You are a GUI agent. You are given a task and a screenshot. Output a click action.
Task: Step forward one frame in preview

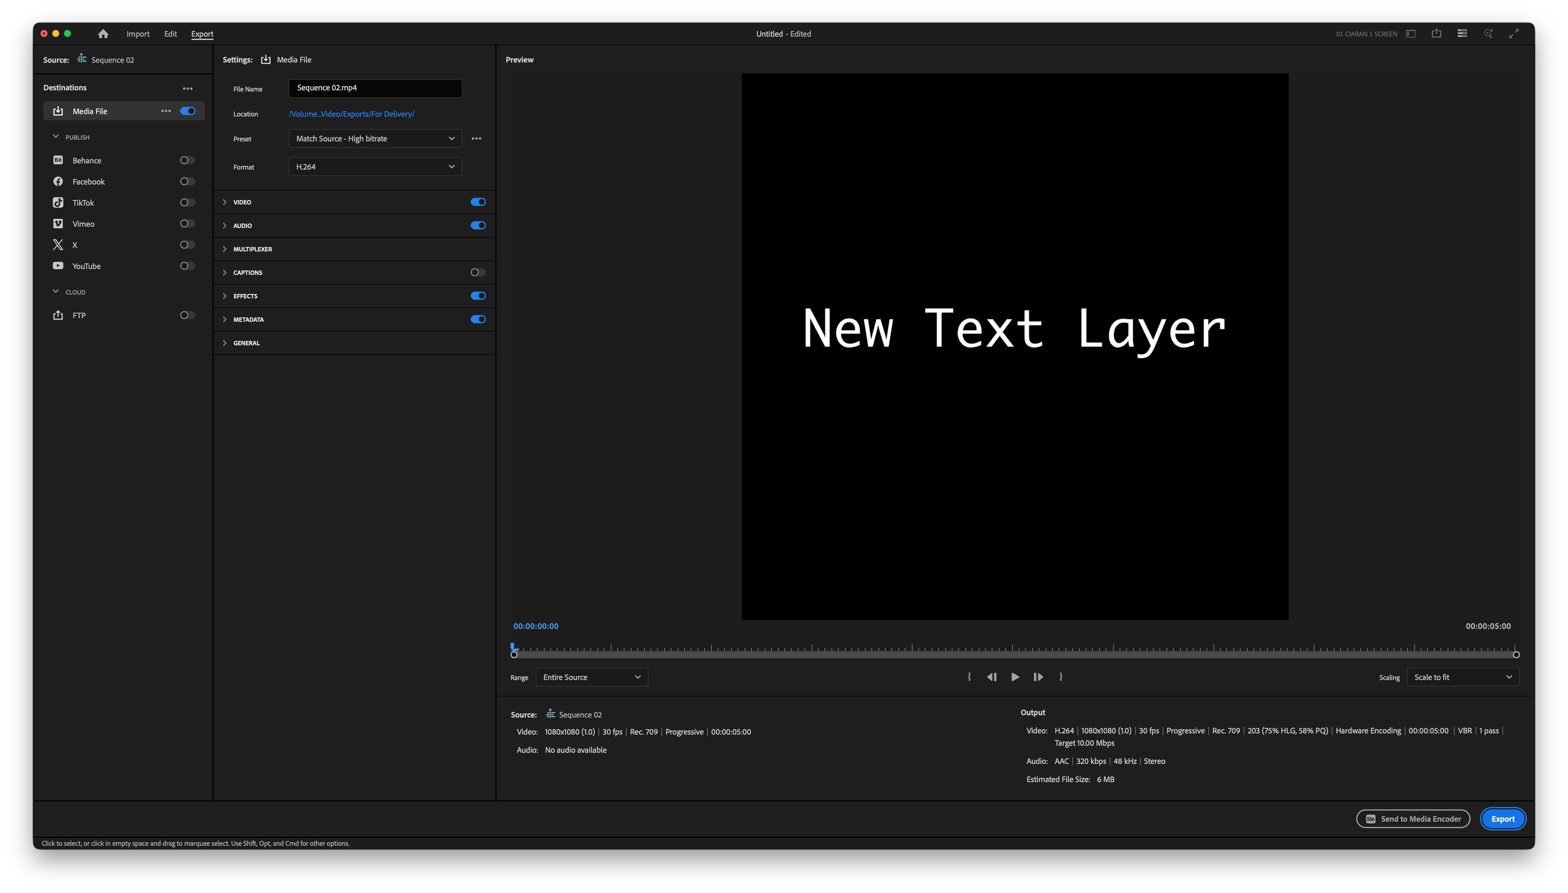[x=1038, y=677]
